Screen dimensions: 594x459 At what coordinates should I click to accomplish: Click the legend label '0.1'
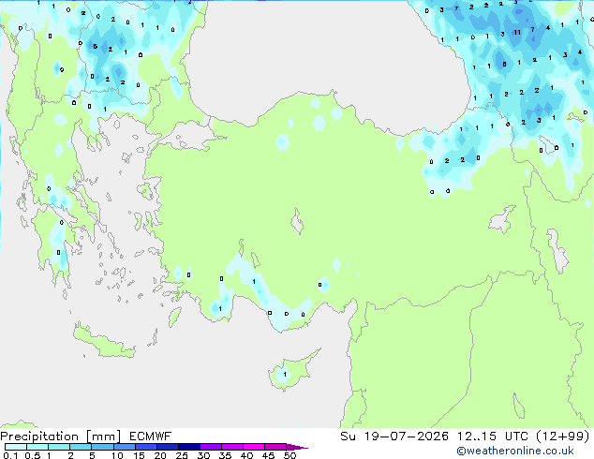[10, 455]
